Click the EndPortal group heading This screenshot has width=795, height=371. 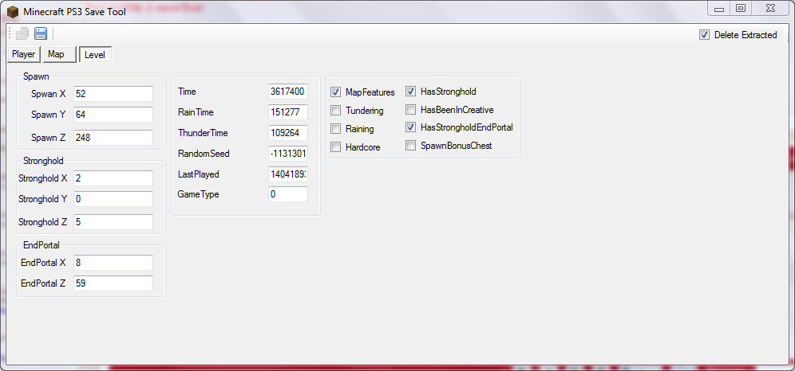pyautogui.click(x=42, y=244)
